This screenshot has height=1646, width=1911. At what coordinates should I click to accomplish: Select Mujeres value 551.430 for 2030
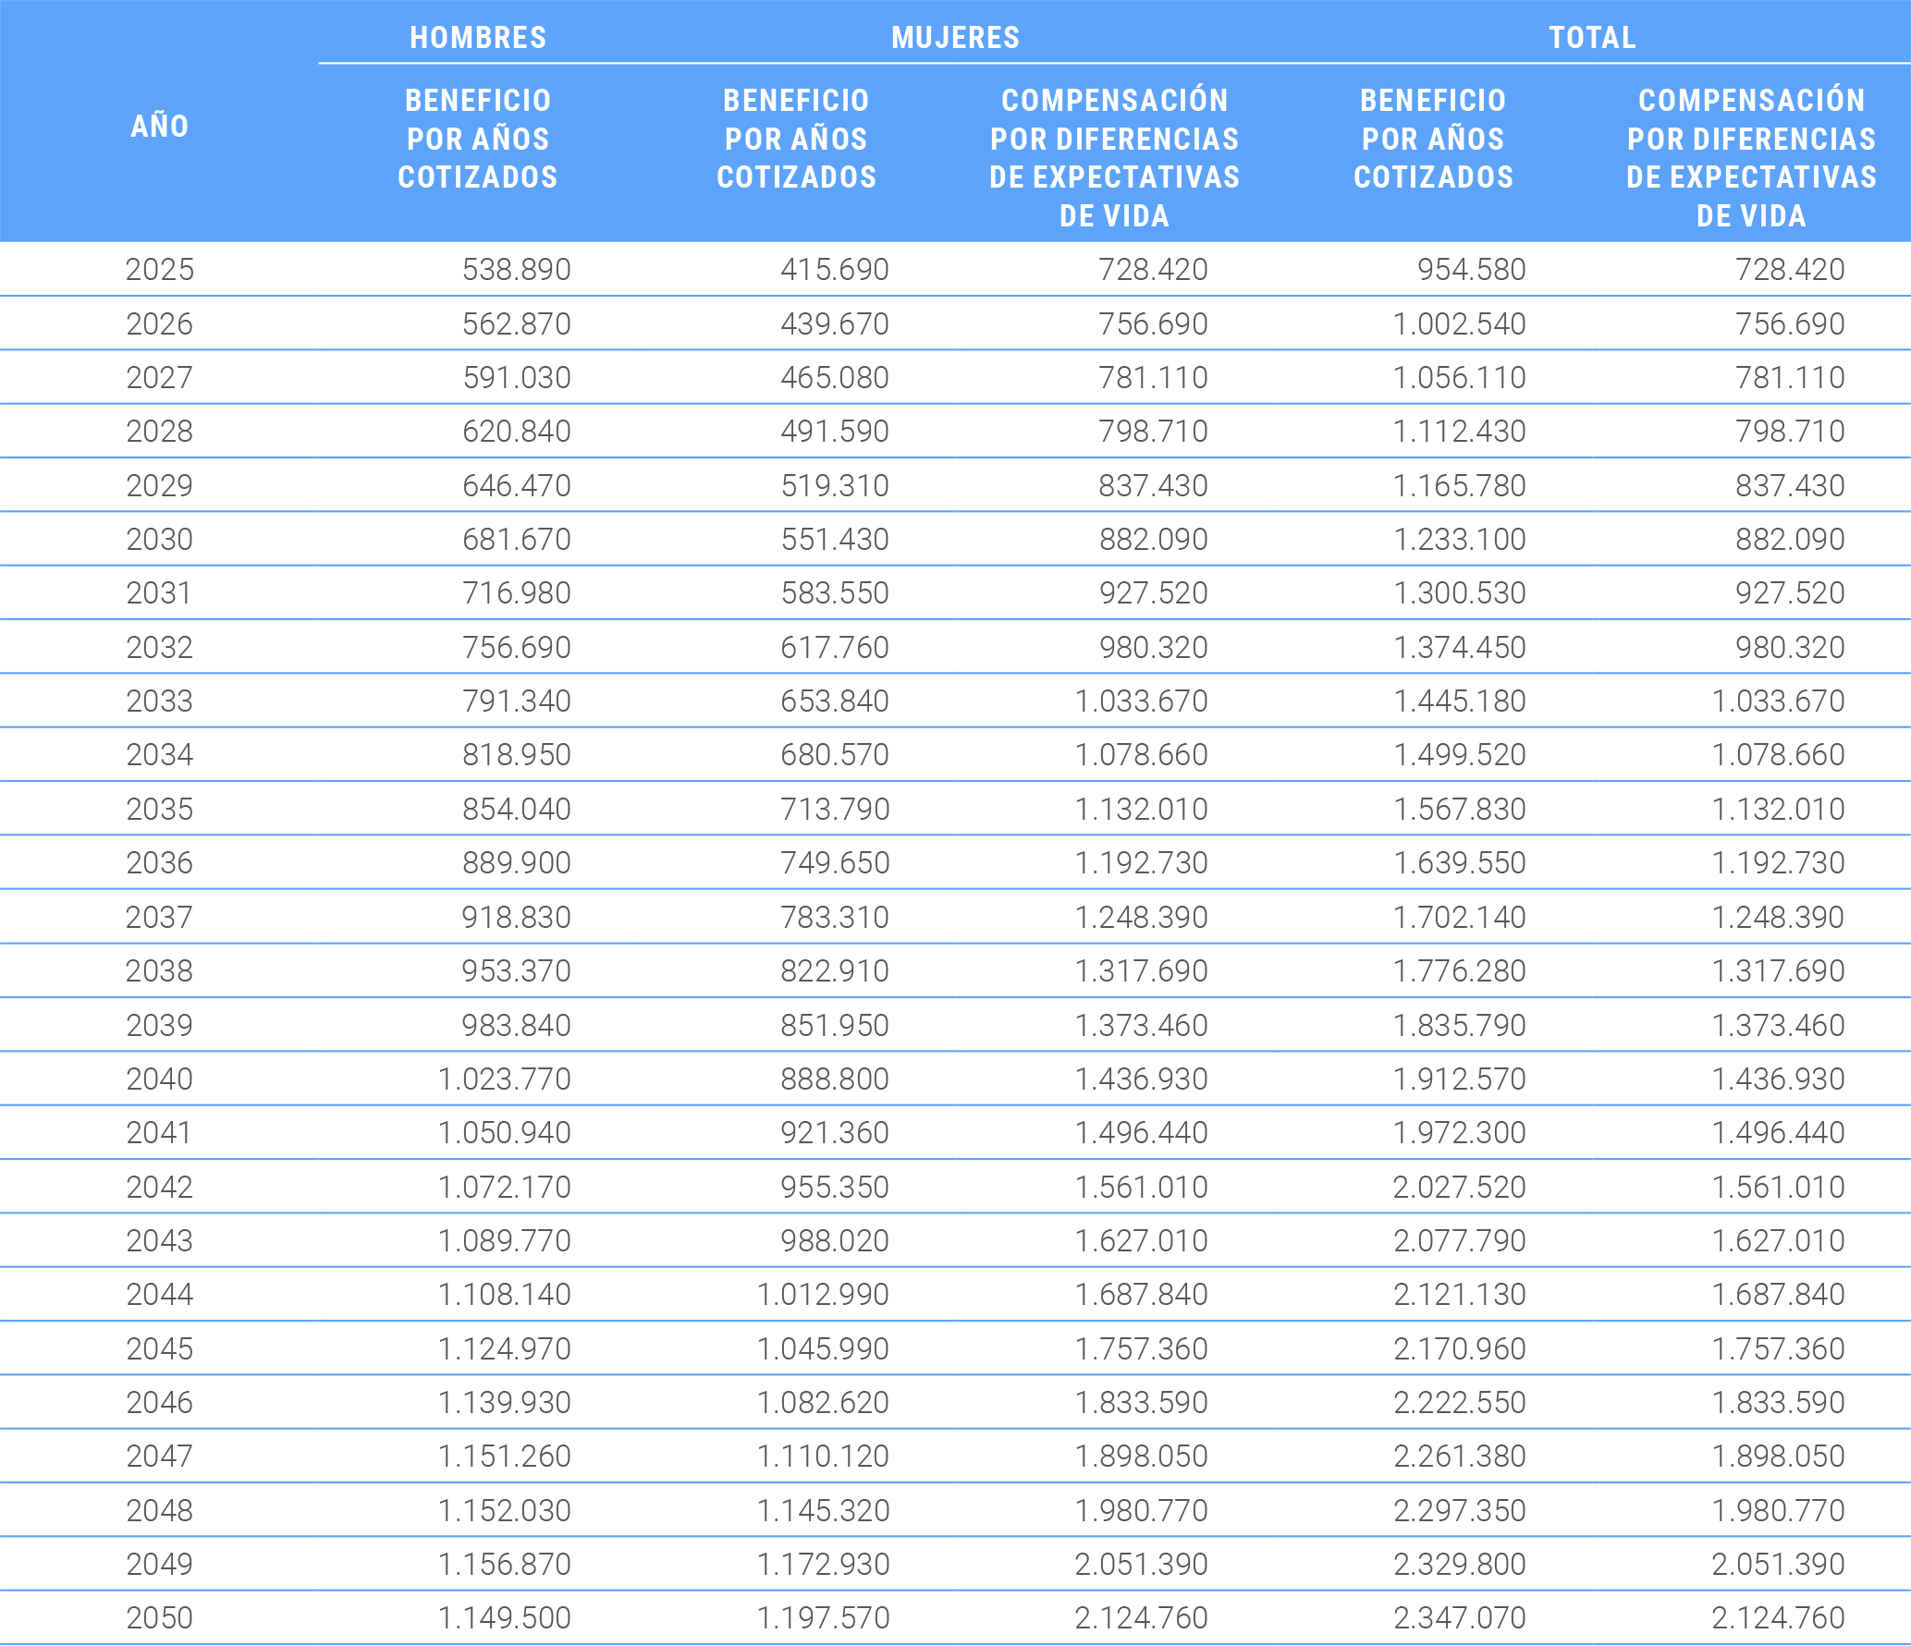[x=834, y=539]
